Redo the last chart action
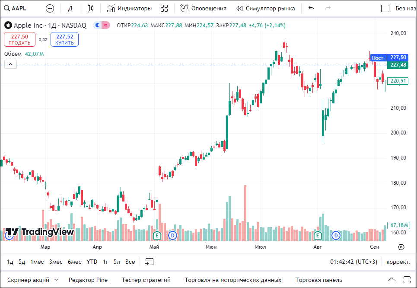417x288 pixels. [x=328, y=9]
